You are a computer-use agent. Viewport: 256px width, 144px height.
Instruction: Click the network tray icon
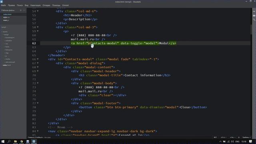tap(228, 142)
